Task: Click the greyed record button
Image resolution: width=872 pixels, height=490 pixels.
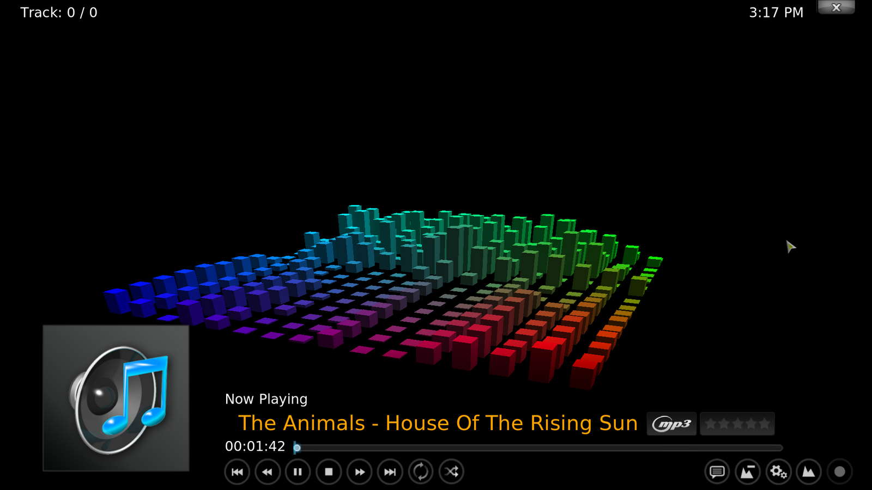Action: point(840,471)
